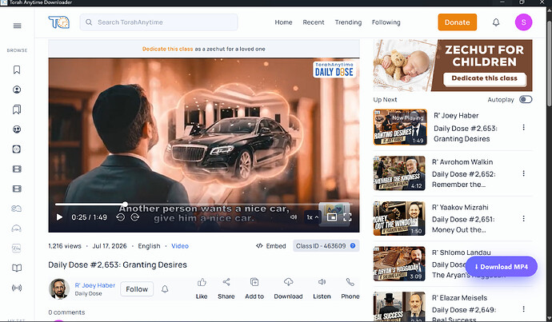Click the 0 comments text
Image resolution: width=552 pixels, height=322 pixels.
(66, 312)
